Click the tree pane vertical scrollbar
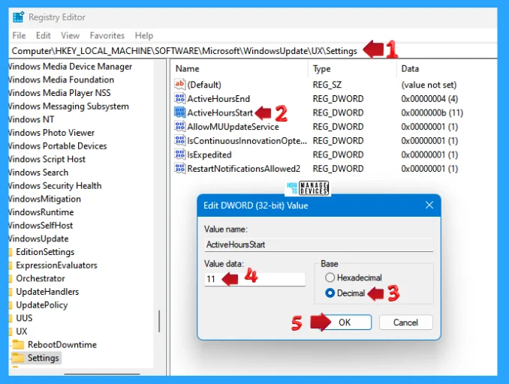 coord(159,321)
